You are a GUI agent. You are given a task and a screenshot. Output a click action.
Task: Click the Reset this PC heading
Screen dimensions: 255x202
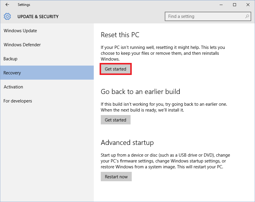[120, 35]
